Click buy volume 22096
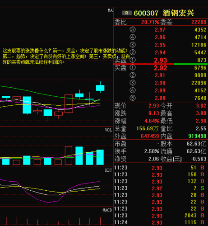 [199, 83]
